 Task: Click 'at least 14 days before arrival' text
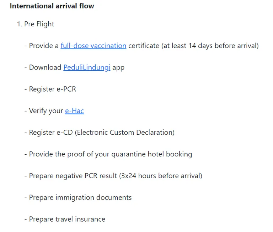pyautogui.click(x=210, y=46)
